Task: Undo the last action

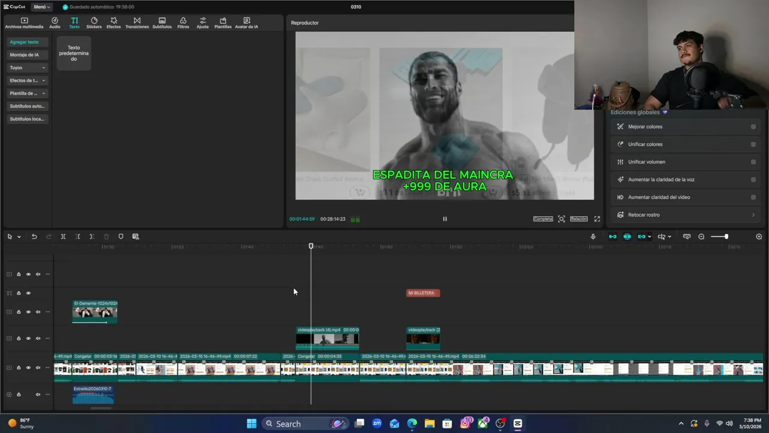Action: pyautogui.click(x=34, y=237)
